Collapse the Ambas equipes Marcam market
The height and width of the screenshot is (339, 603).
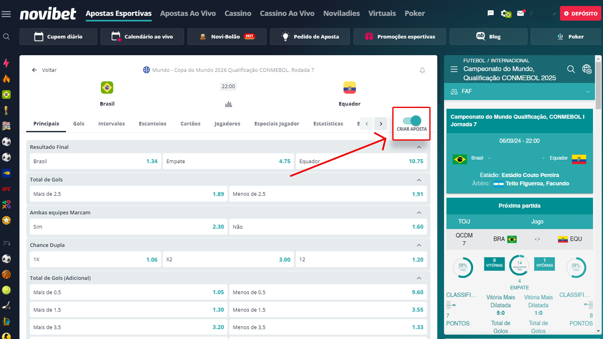coord(419,213)
